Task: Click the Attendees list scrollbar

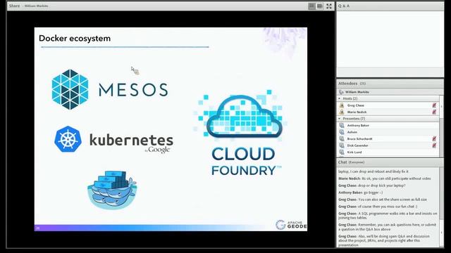Action: [x=442, y=126]
